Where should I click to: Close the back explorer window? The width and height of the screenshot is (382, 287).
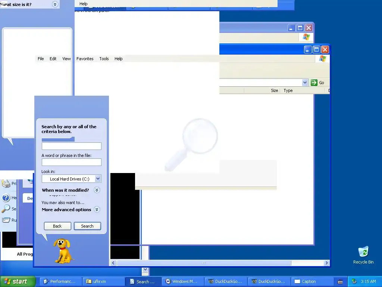point(309,28)
